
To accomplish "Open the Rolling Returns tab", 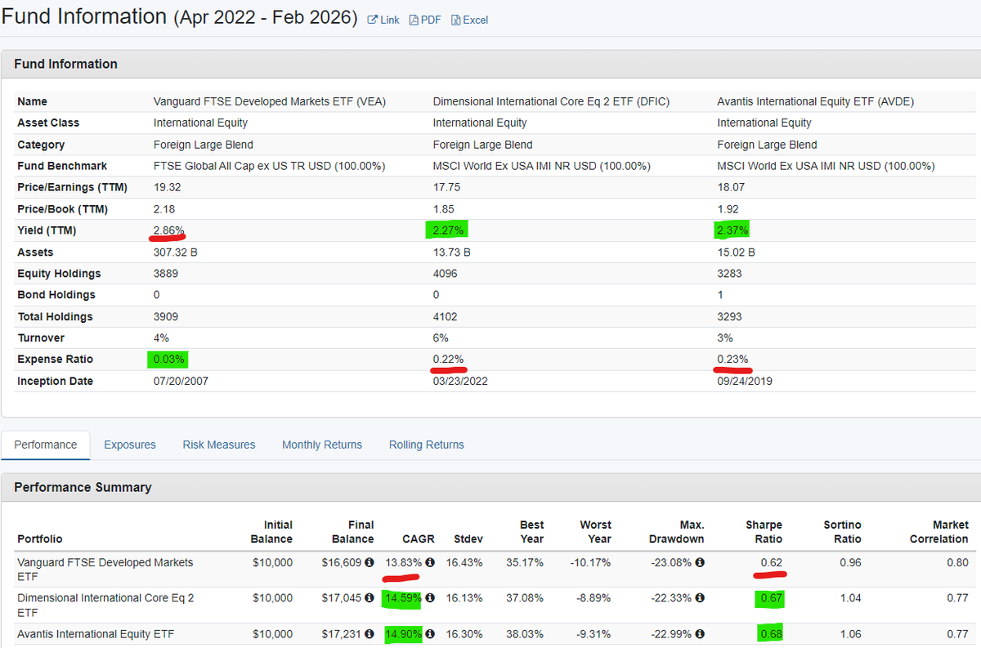I will (x=427, y=445).
